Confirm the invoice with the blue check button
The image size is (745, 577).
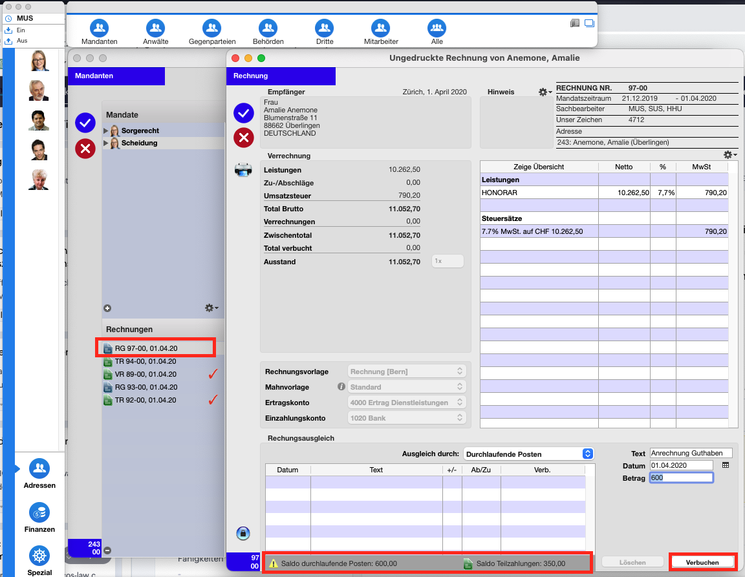click(244, 113)
